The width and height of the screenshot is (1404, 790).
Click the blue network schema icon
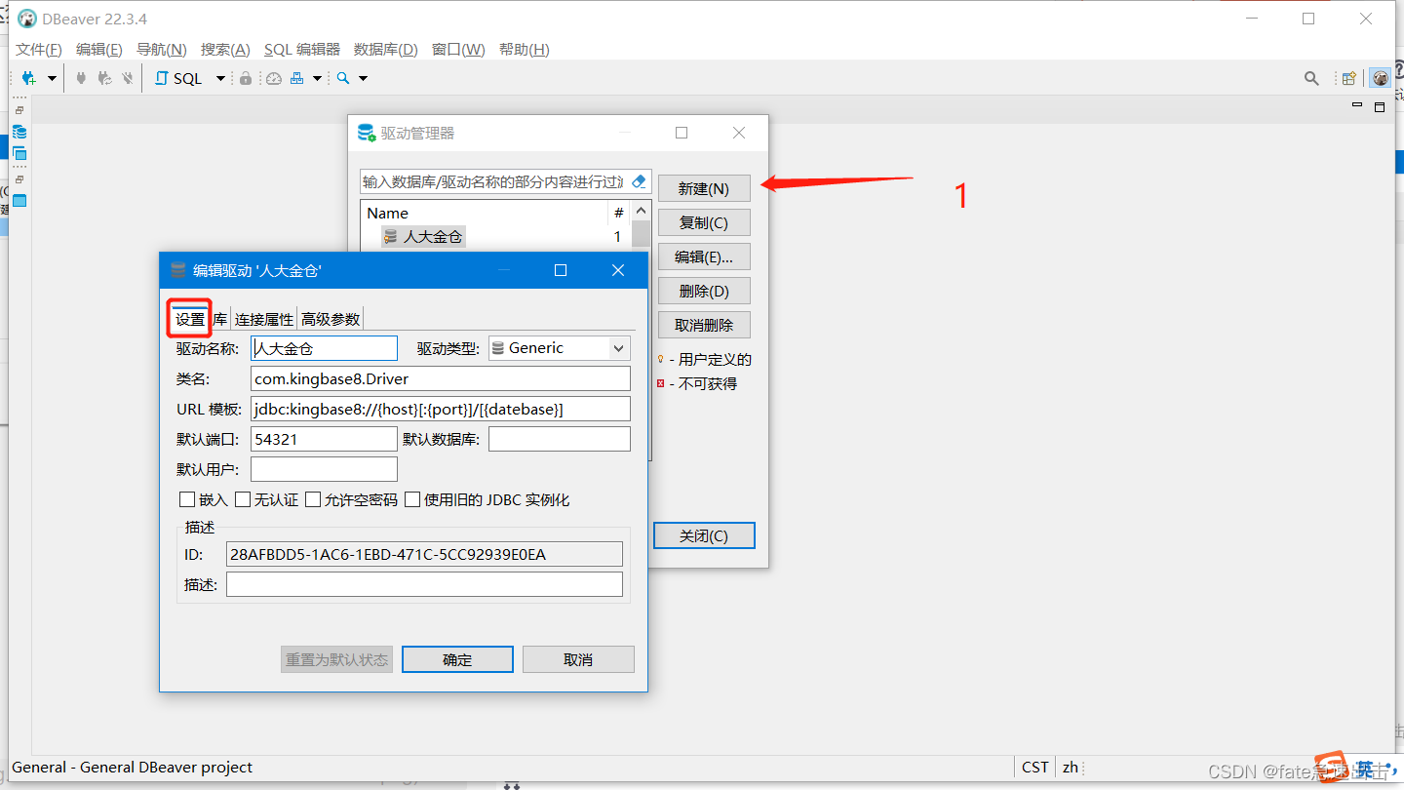point(297,78)
